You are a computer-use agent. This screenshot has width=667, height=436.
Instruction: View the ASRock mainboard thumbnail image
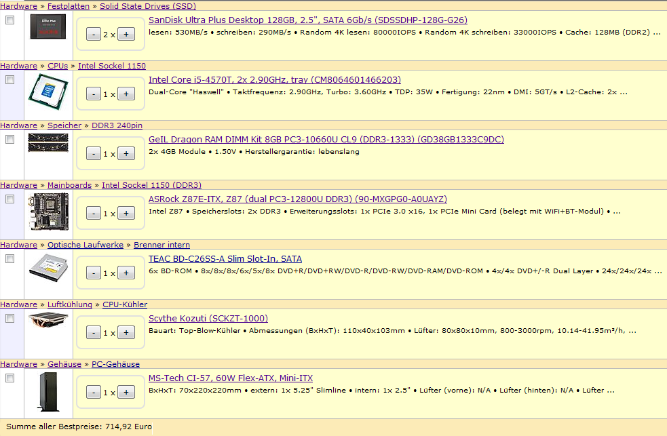tap(48, 212)
